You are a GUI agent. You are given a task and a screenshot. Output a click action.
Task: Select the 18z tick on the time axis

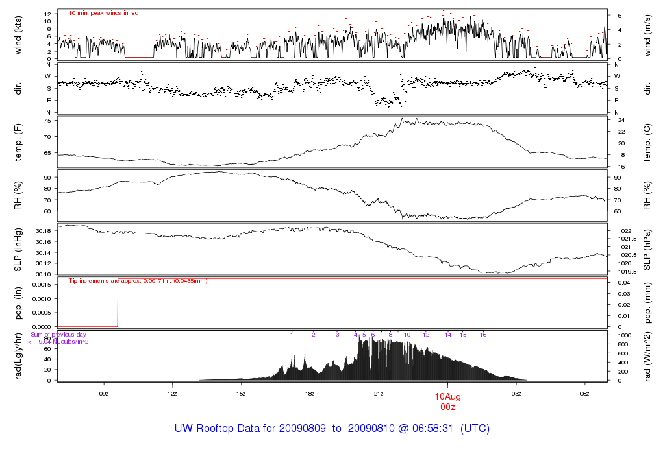[x=310, y=394]
